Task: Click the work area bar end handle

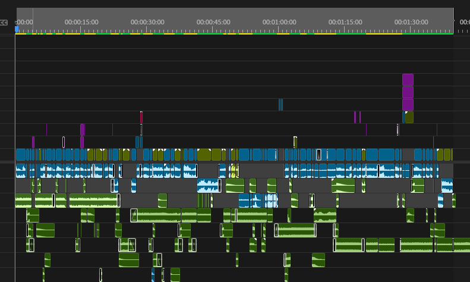Action: pos(454,20)
